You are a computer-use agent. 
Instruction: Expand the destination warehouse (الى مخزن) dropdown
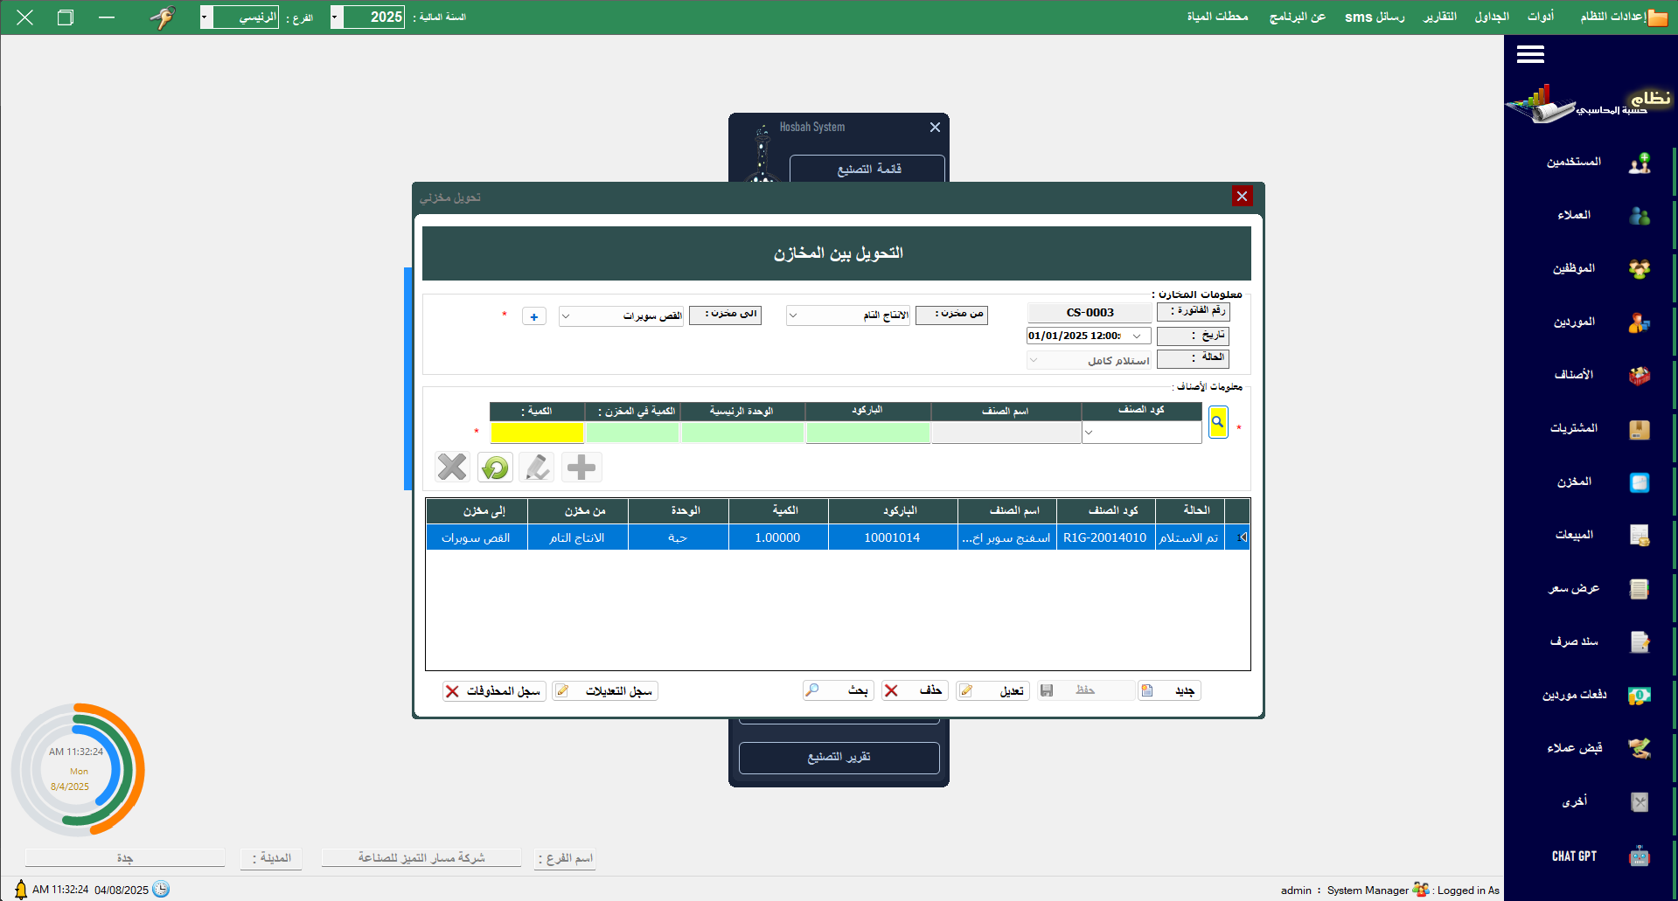(x=566, y=316)
